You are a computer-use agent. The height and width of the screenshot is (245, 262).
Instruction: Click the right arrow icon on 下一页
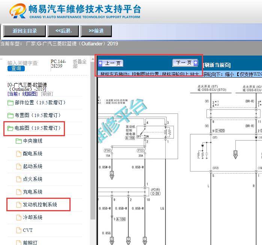pos(196,63)
